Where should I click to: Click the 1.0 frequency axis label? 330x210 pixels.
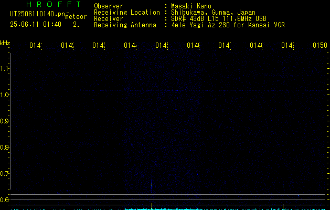[4, 95]
